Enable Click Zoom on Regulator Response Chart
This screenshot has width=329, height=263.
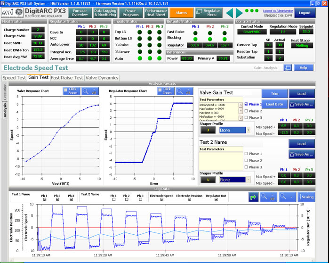166,91
